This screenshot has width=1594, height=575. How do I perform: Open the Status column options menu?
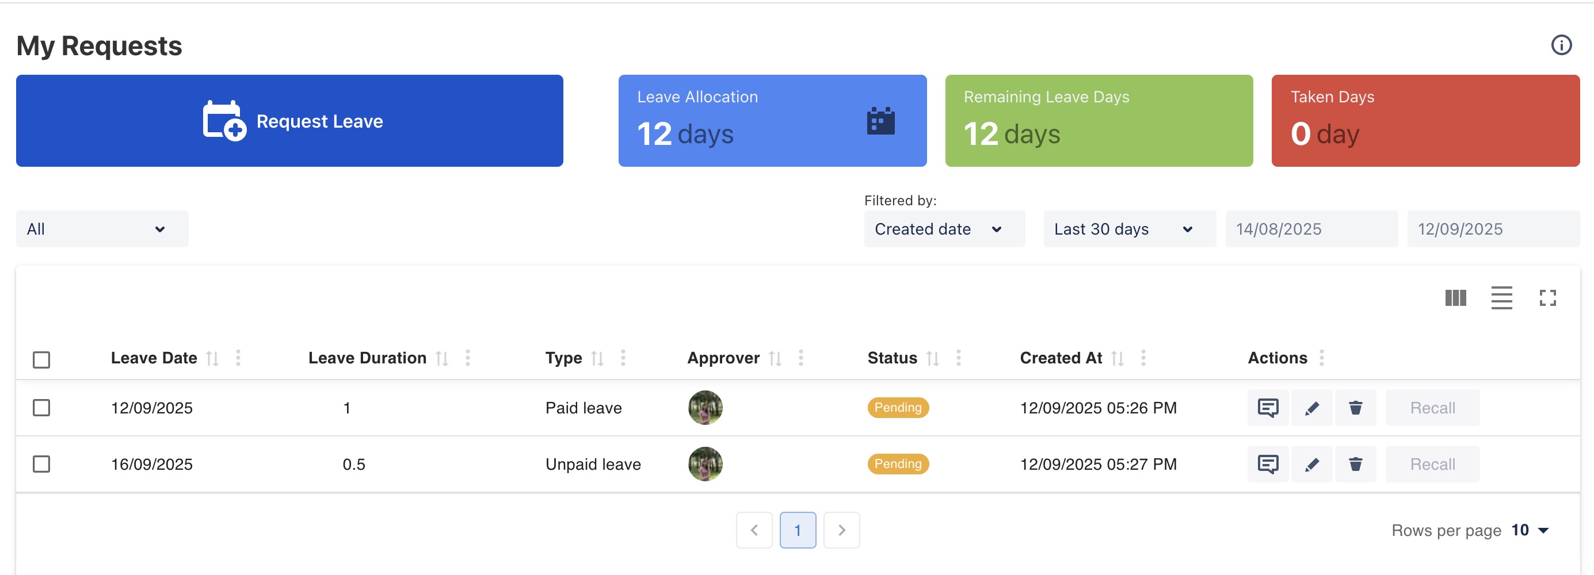(958, 358)
